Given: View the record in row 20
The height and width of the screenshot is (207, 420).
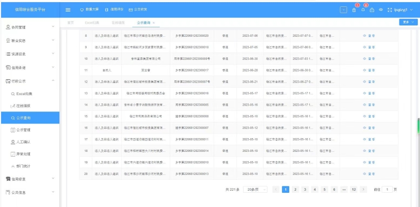Looking at the screenshot, I should pos(369,174).
